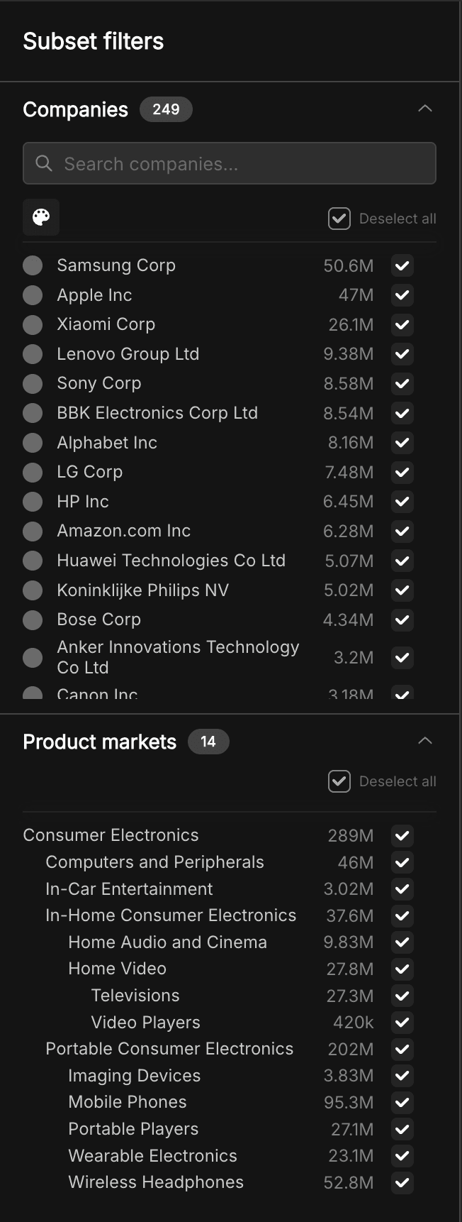Uncheck the Sony Corp checkbox

(x=402, y=384)
